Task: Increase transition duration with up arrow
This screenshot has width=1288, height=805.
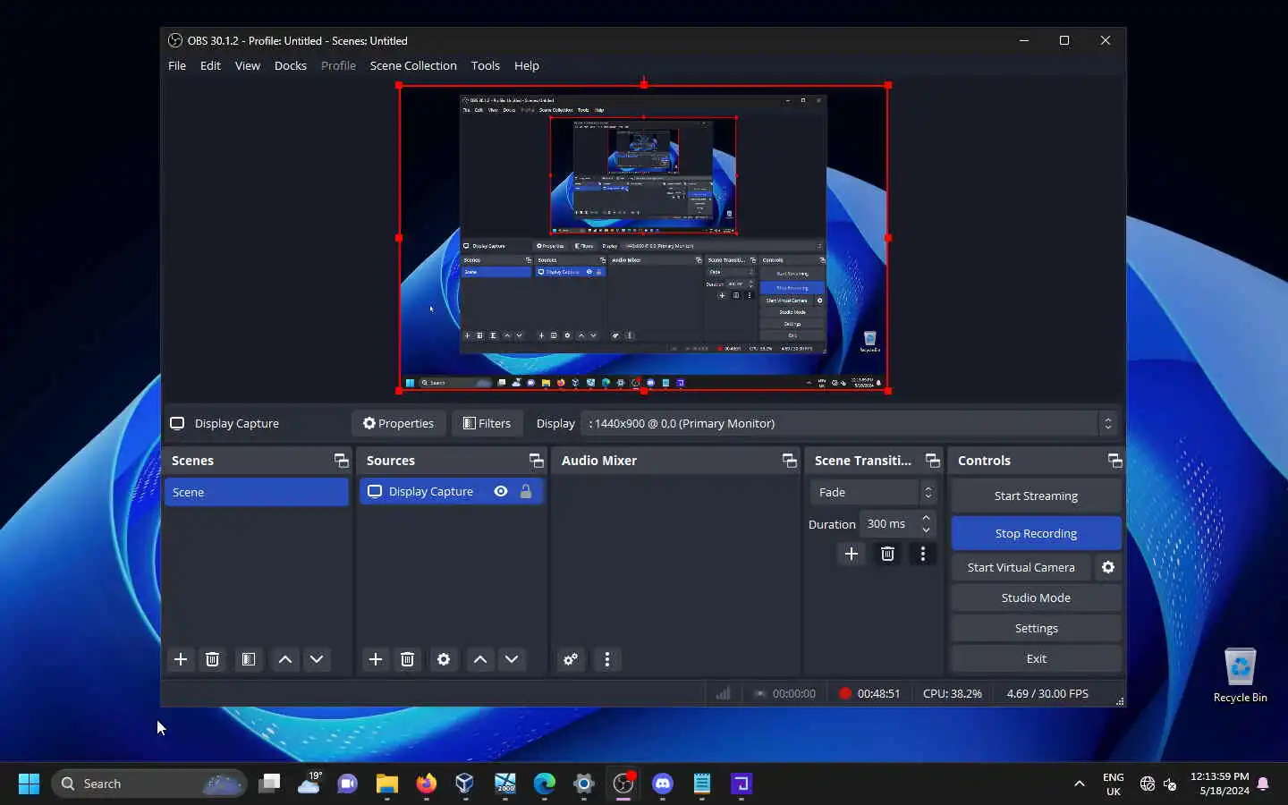Action: tap(926, 518)
